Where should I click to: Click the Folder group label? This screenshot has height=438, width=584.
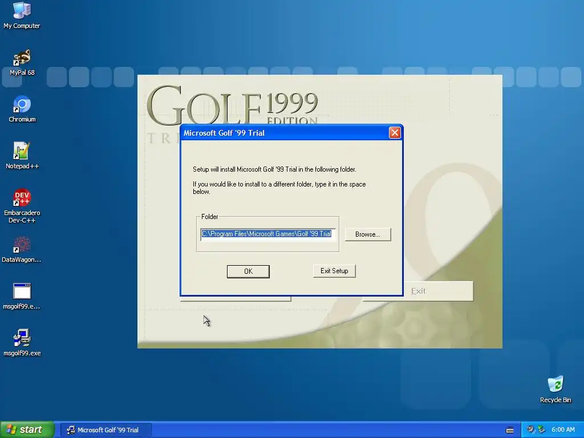click(x=210, y=217)
